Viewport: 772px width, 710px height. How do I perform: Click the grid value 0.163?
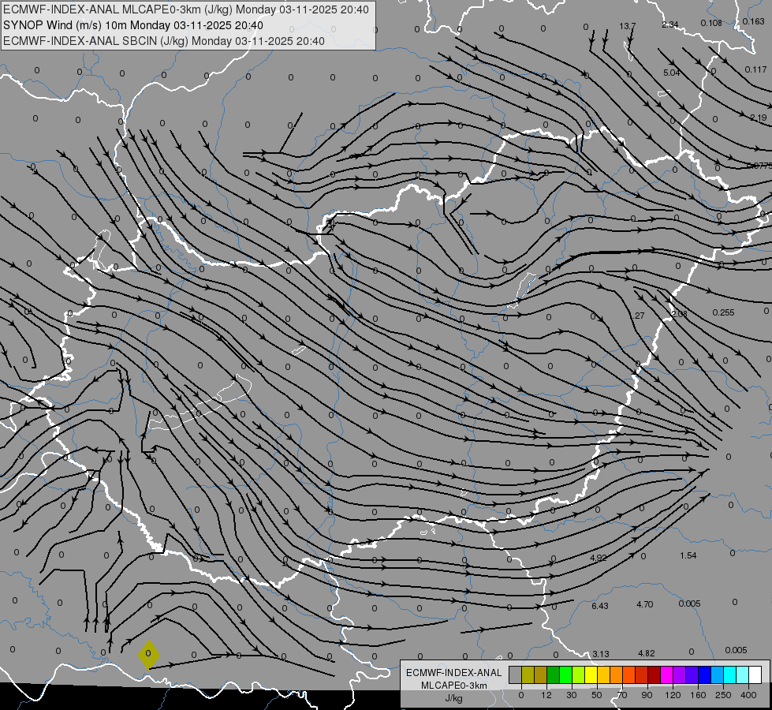[x=754, y=21]
